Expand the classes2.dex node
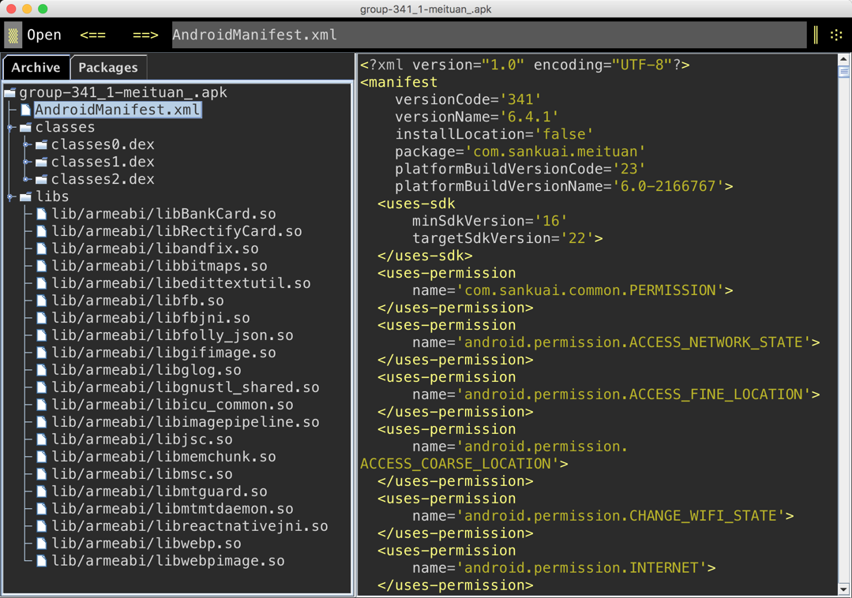 click(x=26, y=180)
